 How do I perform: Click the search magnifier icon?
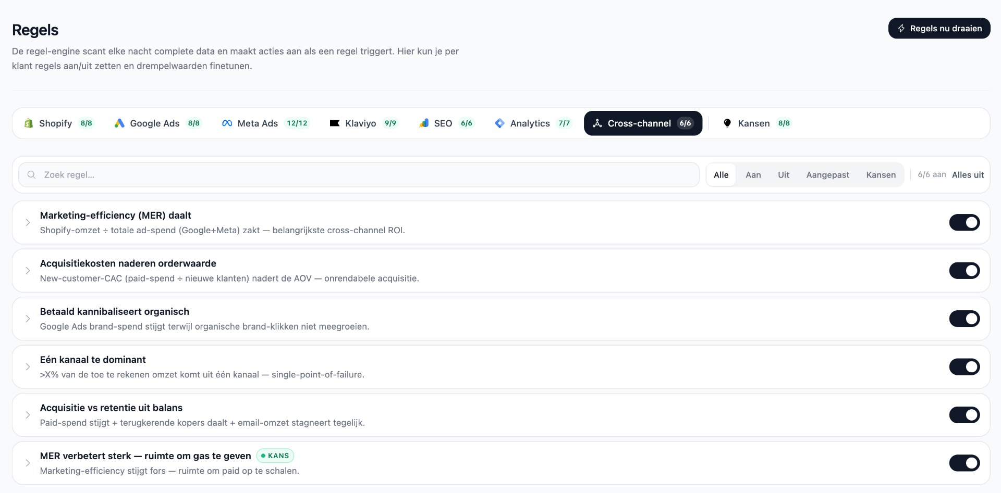tap(31, 175)
